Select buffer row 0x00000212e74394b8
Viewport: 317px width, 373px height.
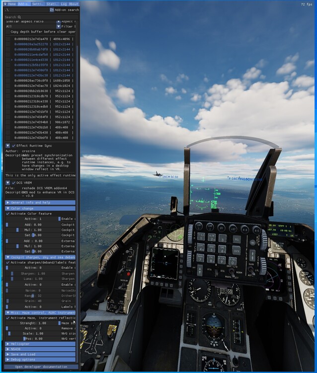click(x=43, y=122)
